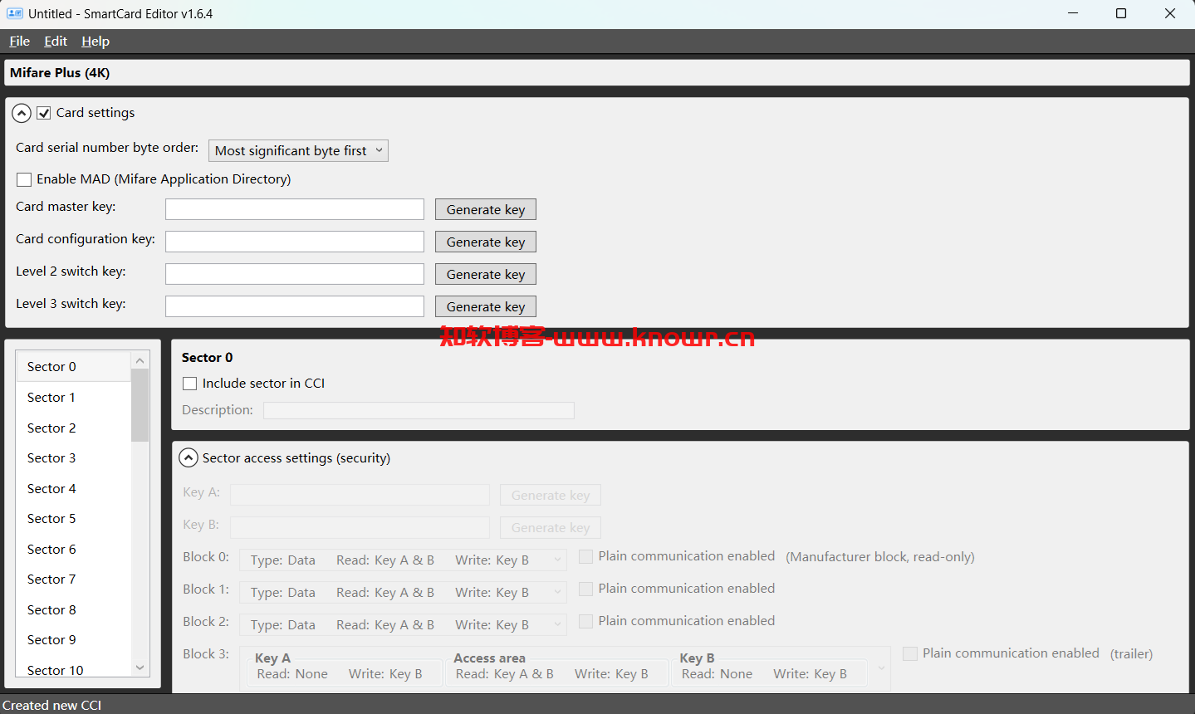Image resolution: width=1195 pixels, height=714 pixels.
Task: Open Block 0 access type dropdown
Action: [x=404, y=560]
